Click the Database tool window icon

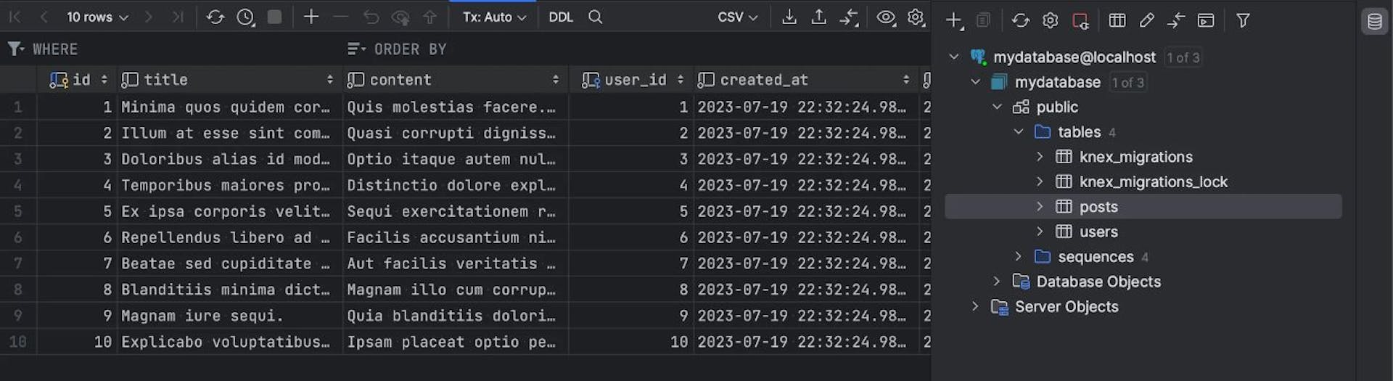(1374, 21)
